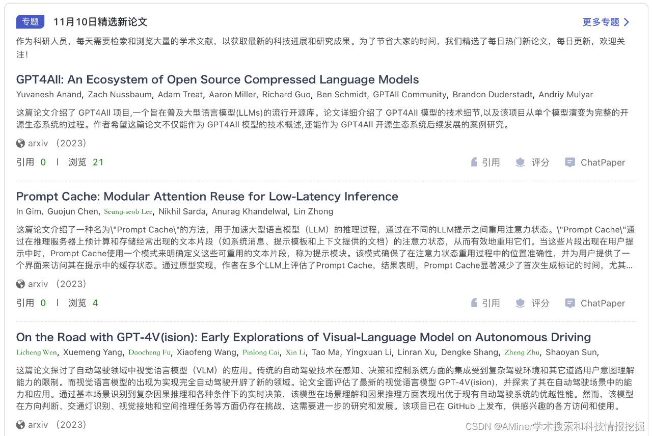Click the 浏览 4 view count

(83, 303)
